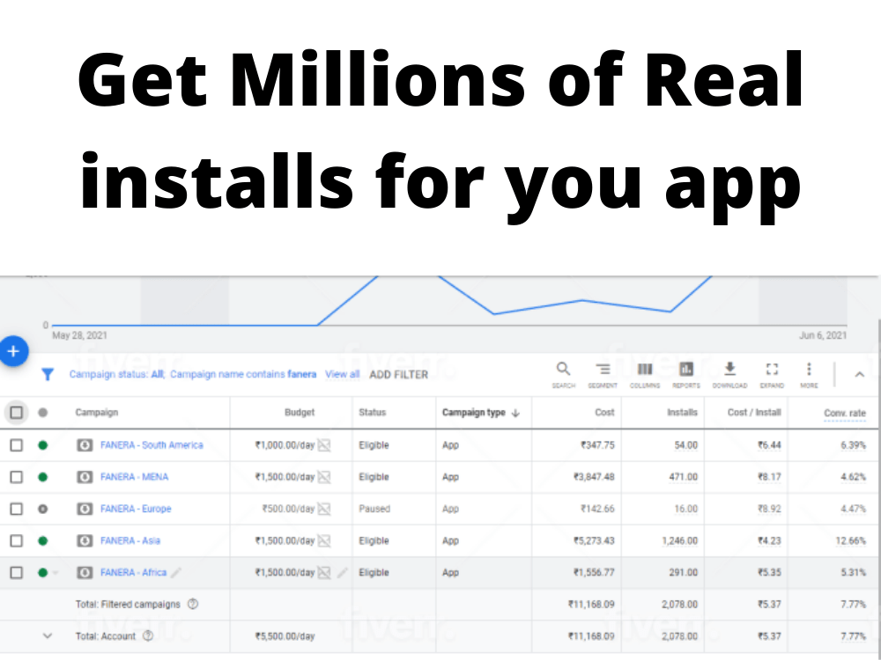This screenshot has width=881, height=660.
Task: Click the gray status dot column header
Action: coord(42,413)
